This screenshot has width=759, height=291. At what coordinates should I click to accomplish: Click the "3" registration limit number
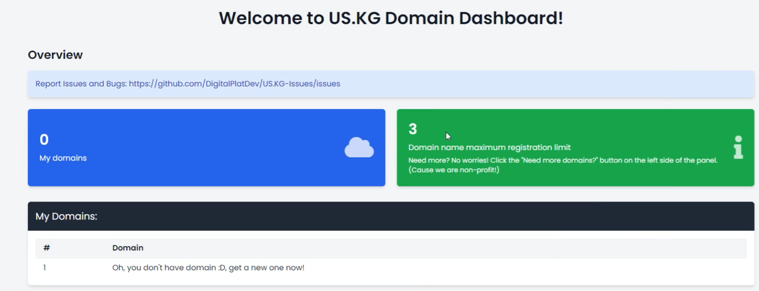pos(413,129)
